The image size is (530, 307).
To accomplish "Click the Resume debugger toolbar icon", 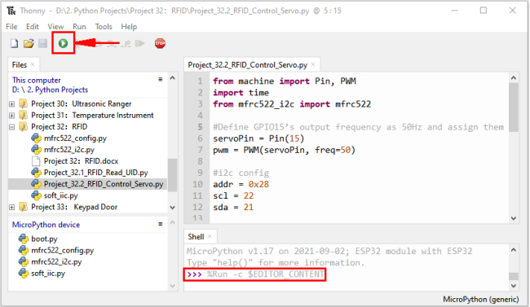I will click(139, 43).
